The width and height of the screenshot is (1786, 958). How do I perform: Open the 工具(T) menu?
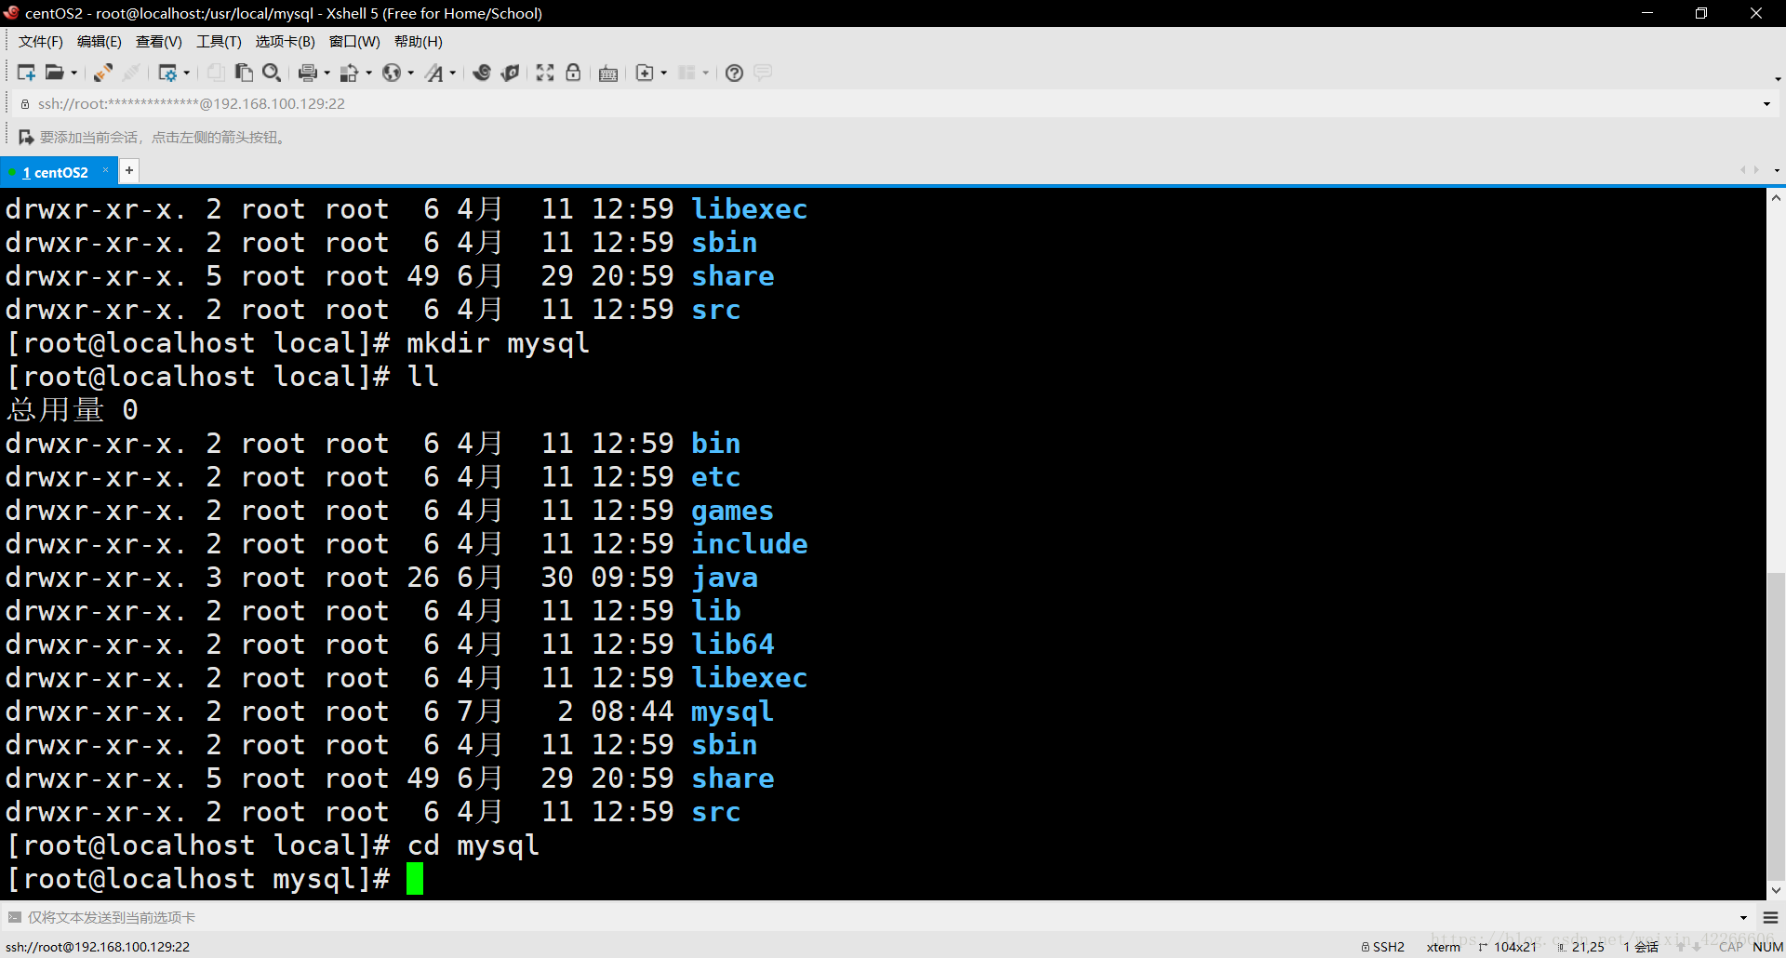pos(219,41)
